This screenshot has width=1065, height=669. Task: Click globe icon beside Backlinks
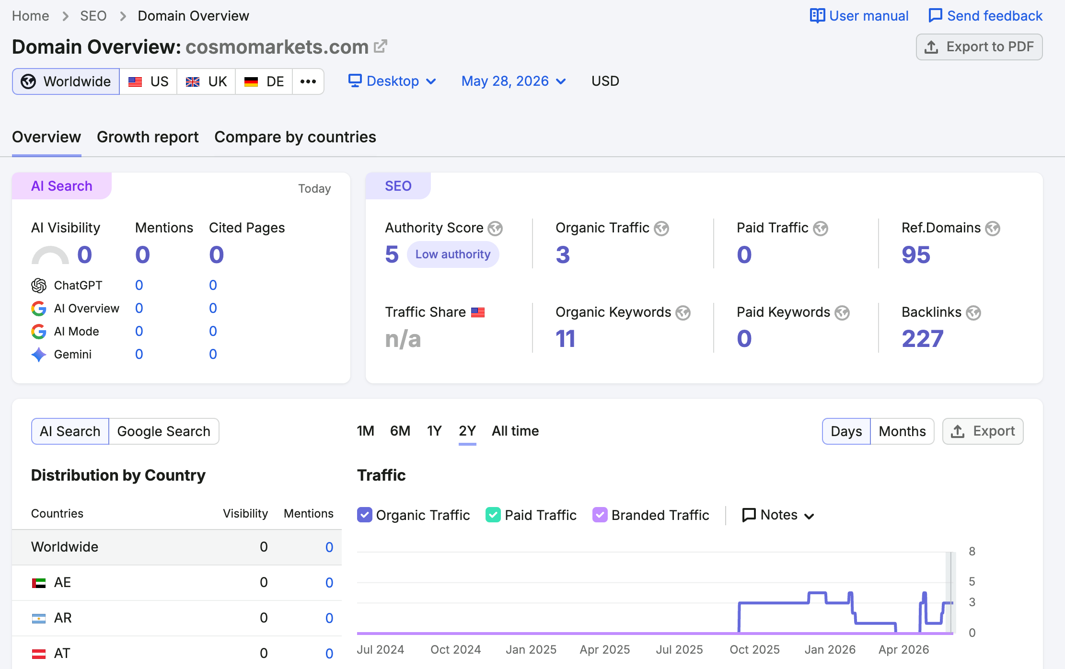point(973,313)
